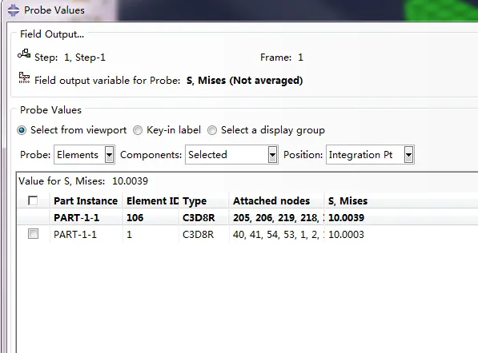This screenshot has height=353, width=478.
Task: Choose the 'Key-in label' radio option
Action: point(138,130)
